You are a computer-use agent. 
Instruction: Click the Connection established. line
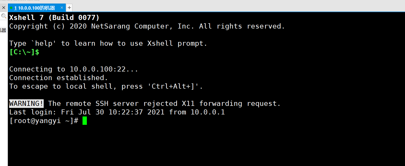[58, 78]
